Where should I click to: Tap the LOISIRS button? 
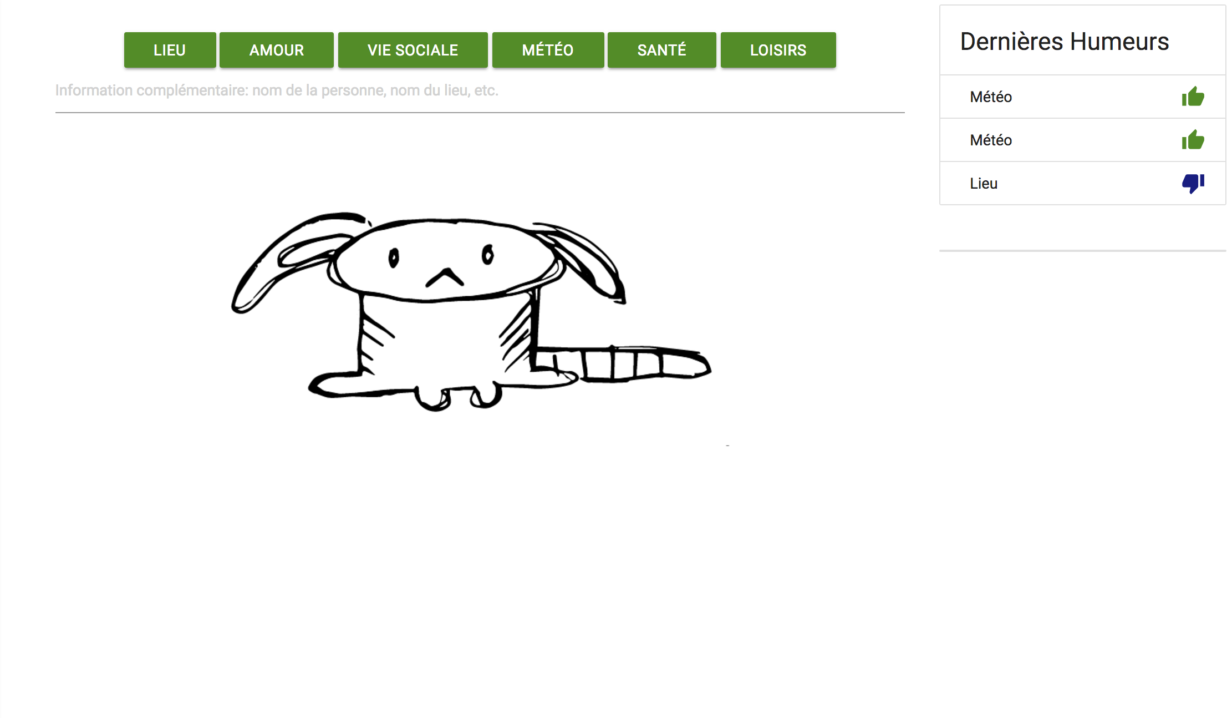(778, 50)
